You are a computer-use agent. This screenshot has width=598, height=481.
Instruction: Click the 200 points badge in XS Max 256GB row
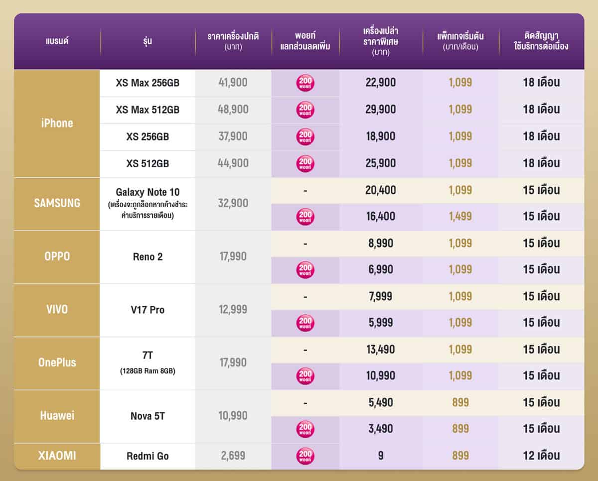[x=305, y=83]
